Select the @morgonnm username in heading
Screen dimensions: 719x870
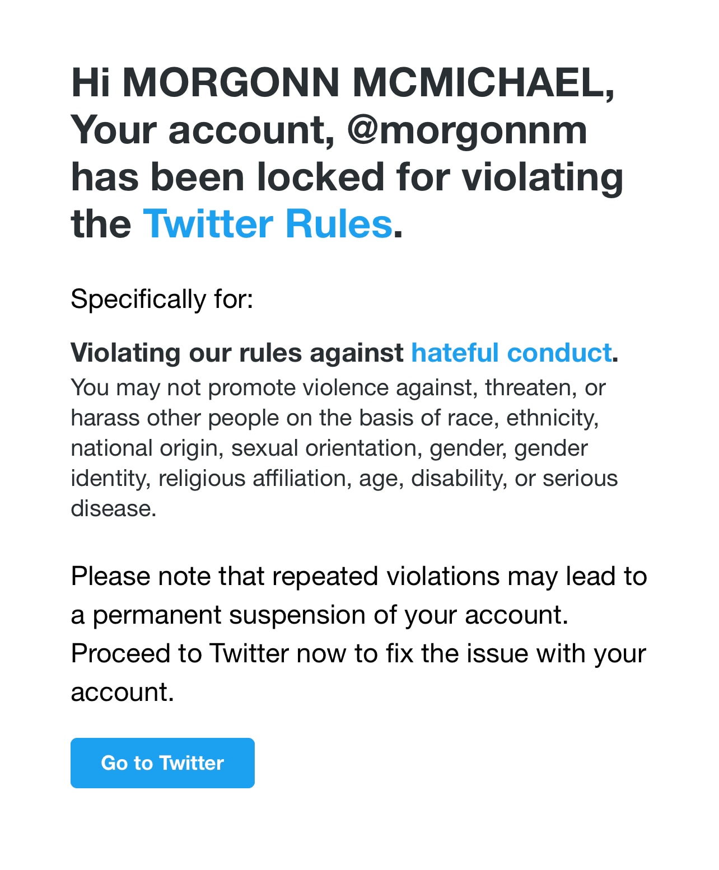(468, 130)
